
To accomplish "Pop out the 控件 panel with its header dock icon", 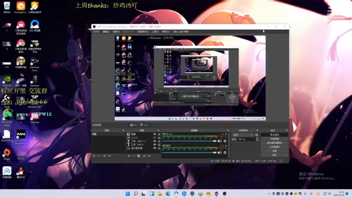I will tap(287, 130).
